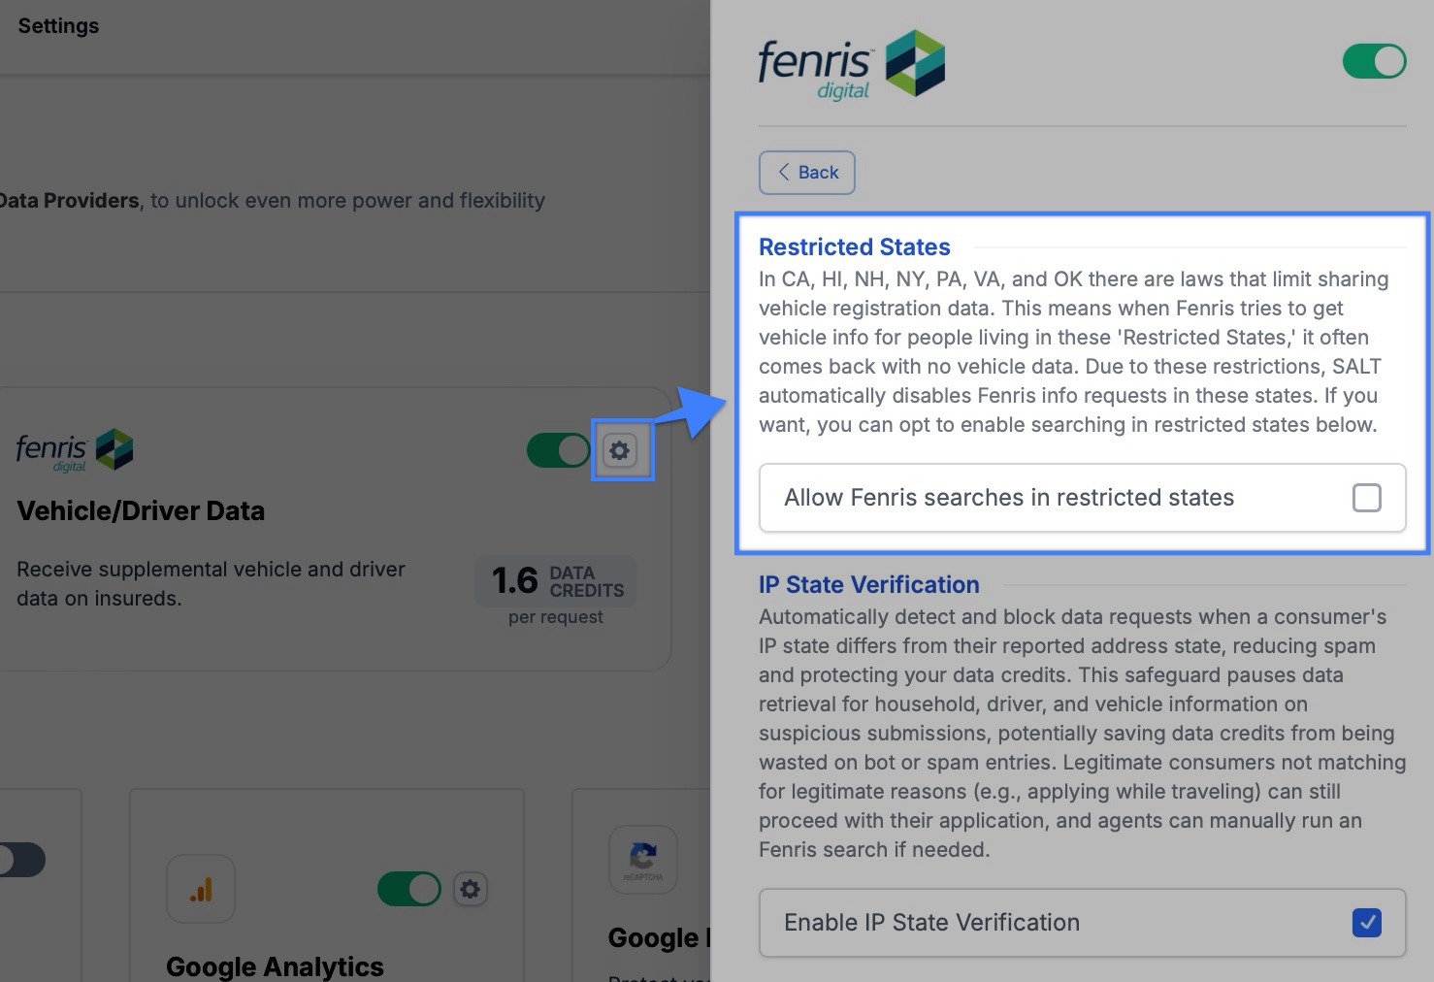The height and width of the screenshot is (982, 1434).
Task: Click the Restricted States heading
Action: pyautogui.click(x=855, y=247)
